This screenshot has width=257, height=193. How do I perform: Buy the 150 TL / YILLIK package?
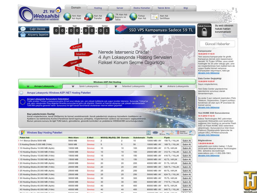[x=186, y=141]
